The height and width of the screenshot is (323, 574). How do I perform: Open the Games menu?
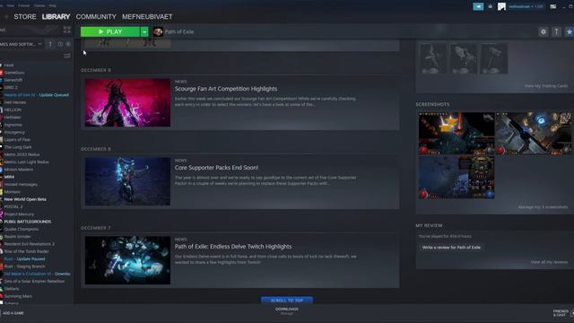click(39, 5)
